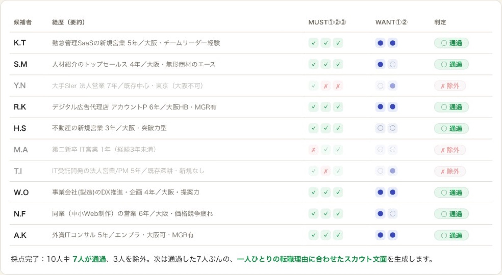Click second WANT dot for S.M

(x=393, y=65)
